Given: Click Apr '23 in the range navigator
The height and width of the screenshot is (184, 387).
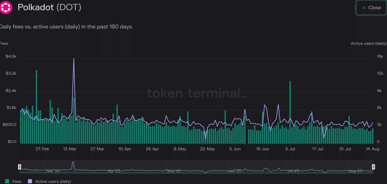Looking at the screenshot, I should [x=114, y=171].
